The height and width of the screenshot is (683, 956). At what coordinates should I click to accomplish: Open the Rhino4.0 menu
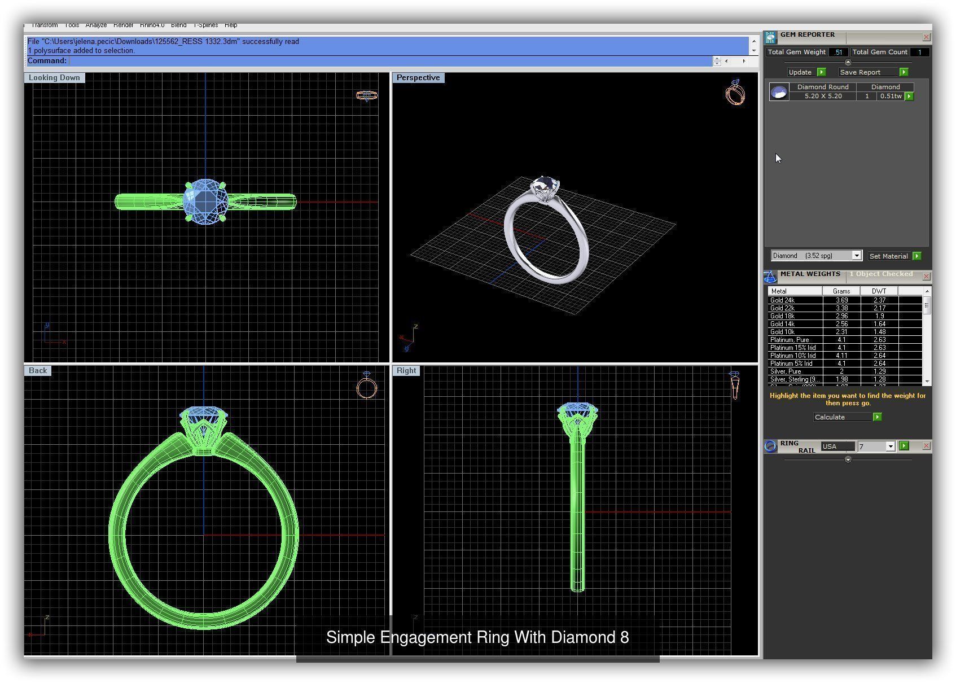[152, 25]
